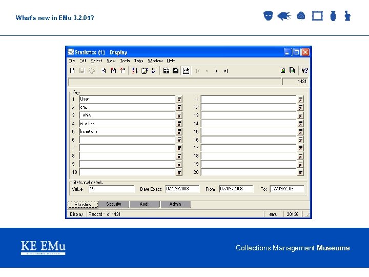
Task: Click the empty Key 20 field
Action: (249, 172)
